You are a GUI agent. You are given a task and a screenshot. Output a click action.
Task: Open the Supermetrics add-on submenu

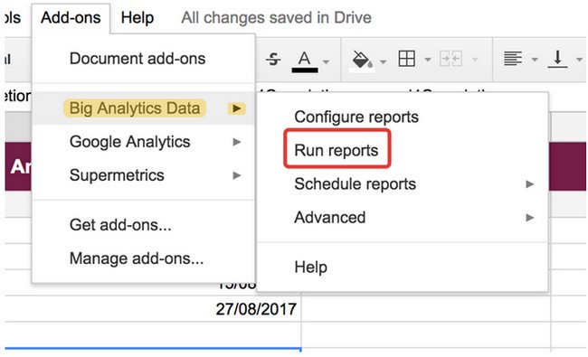click(144, 175)
